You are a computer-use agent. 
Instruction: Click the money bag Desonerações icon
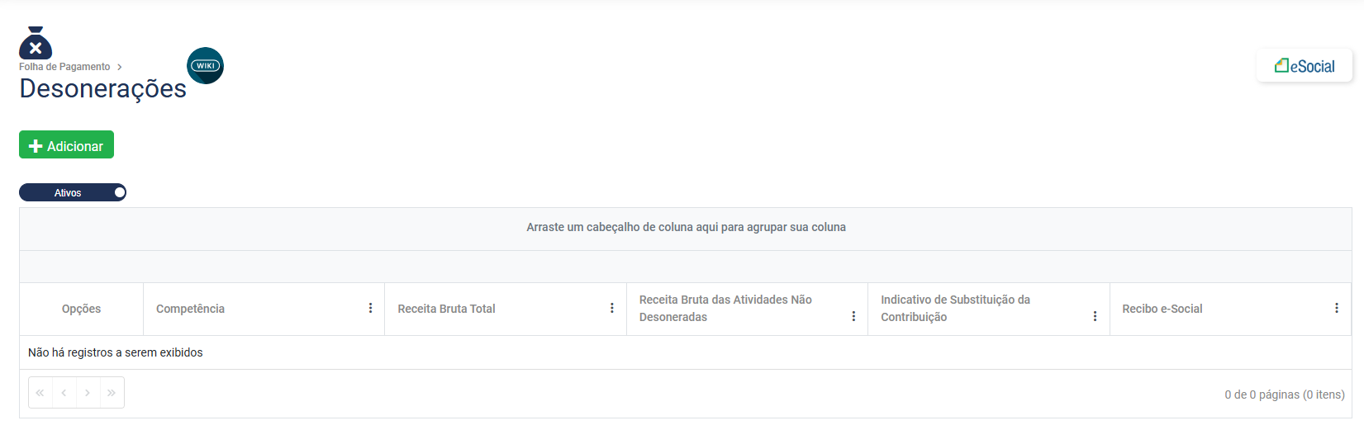pyautogui.click(x=36, y=43)
